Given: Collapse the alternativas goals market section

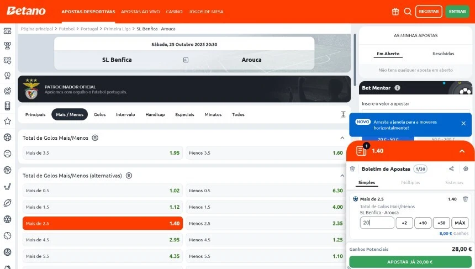Looking at the screenshot, I should (342, 176).
